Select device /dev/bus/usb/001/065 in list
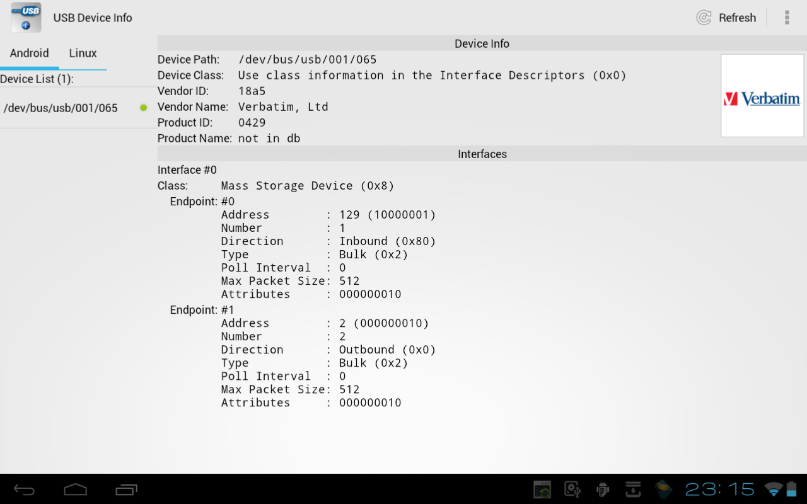This screenshot has height=504, width=807. (x=61, y=108)
